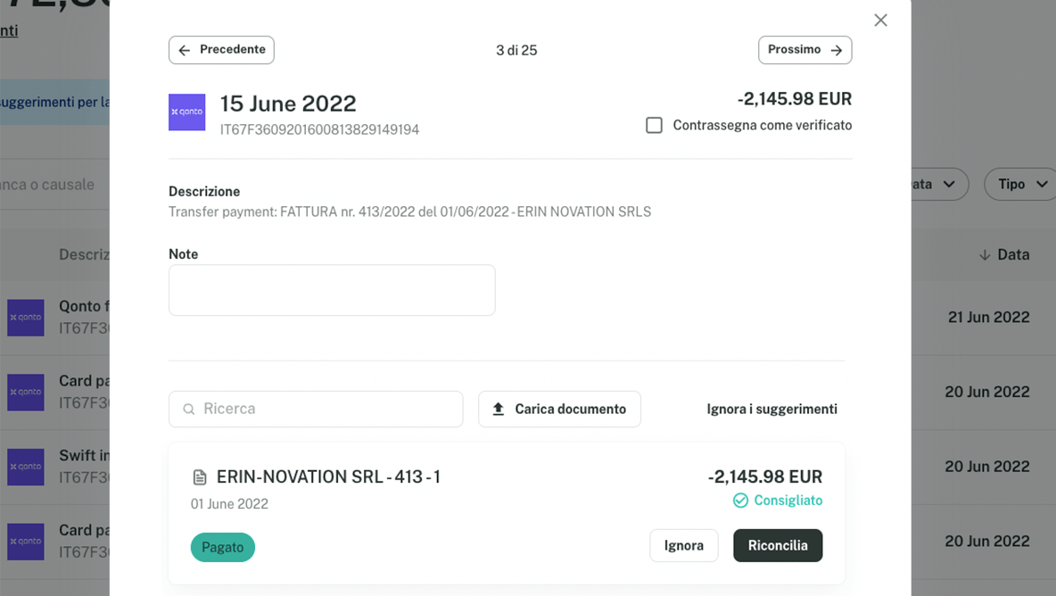Go to previous transaction with Precedente
Screen dimensions: 1056x596
(x=221, y=50)
